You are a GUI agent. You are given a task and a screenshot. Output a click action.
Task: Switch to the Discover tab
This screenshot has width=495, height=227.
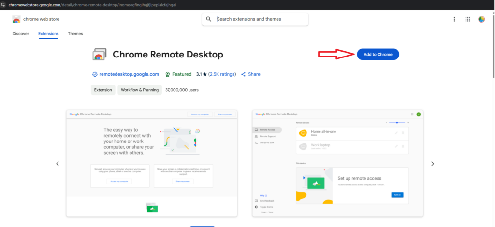tap(20, 34)
